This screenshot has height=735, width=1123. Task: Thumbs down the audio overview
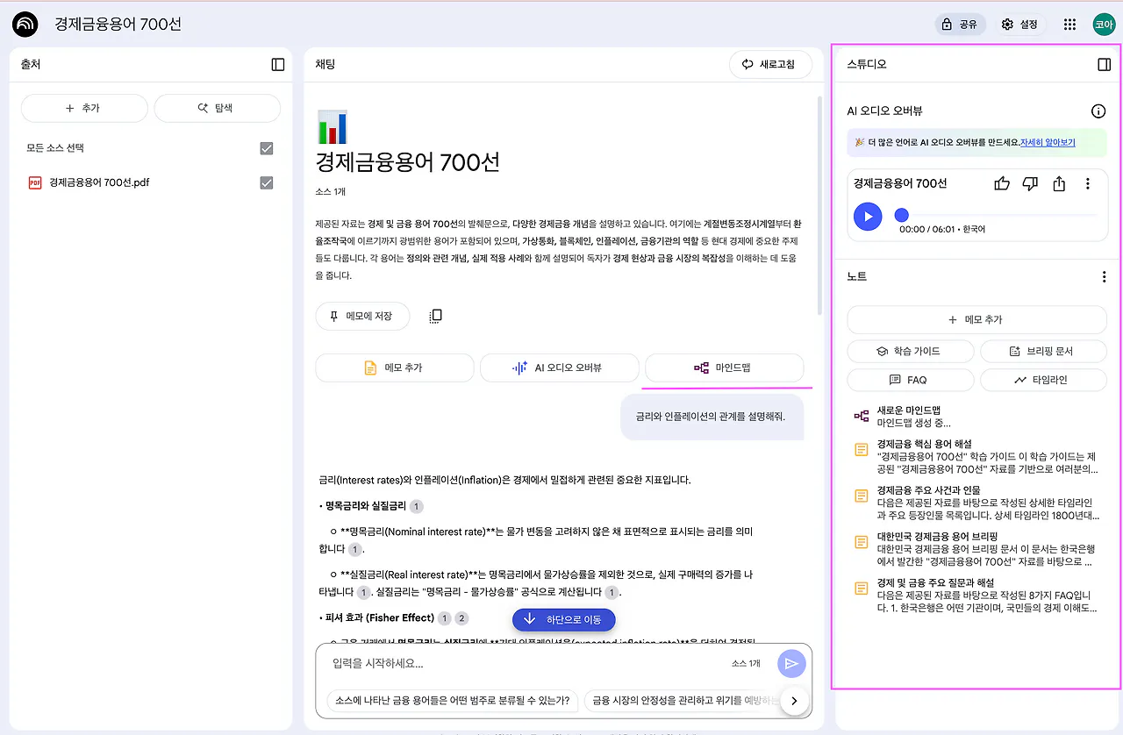1030,182
